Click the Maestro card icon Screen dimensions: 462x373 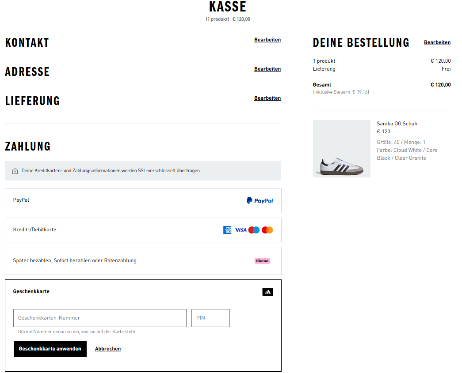pos(254,230)
